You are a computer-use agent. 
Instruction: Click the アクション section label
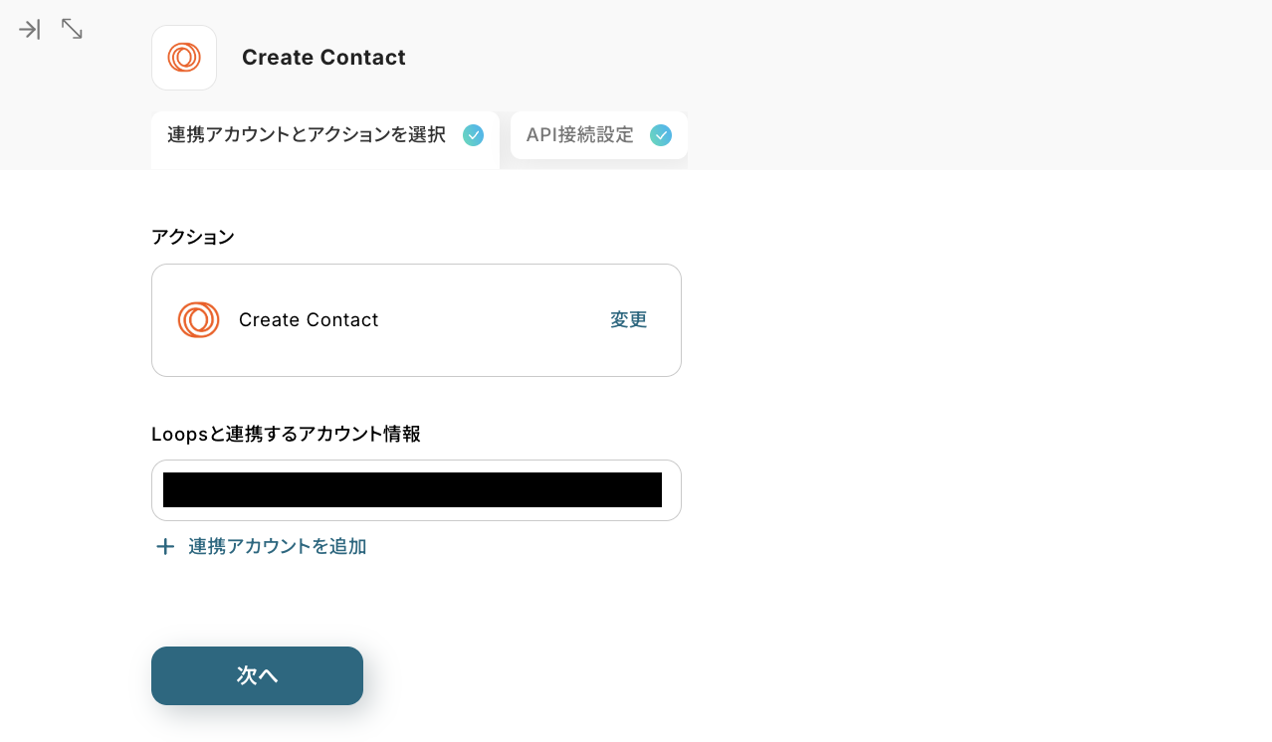click(x=193, y=237)
